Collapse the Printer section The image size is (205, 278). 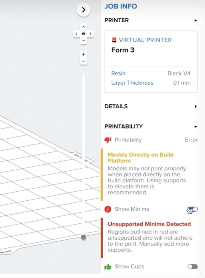(x=196, y=20)
